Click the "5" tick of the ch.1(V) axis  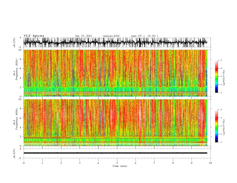[x=21, y=38]
